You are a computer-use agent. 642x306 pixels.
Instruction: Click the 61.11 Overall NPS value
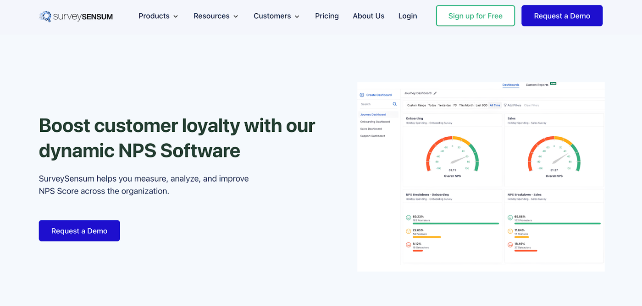coord(452,170)
